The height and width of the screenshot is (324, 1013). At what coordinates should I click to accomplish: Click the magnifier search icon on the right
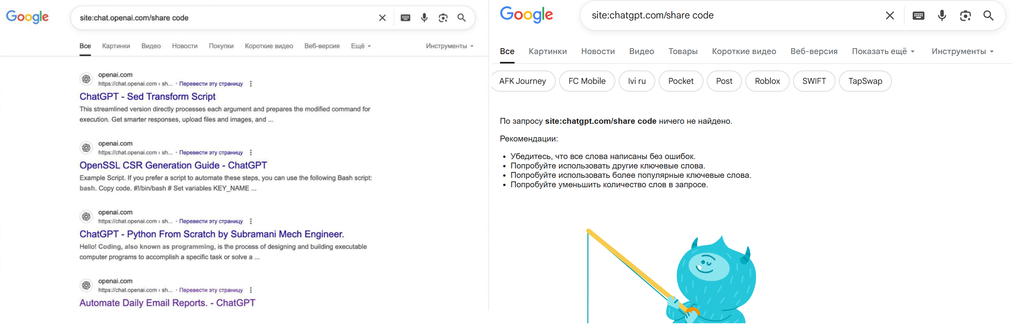pos(988,16)
